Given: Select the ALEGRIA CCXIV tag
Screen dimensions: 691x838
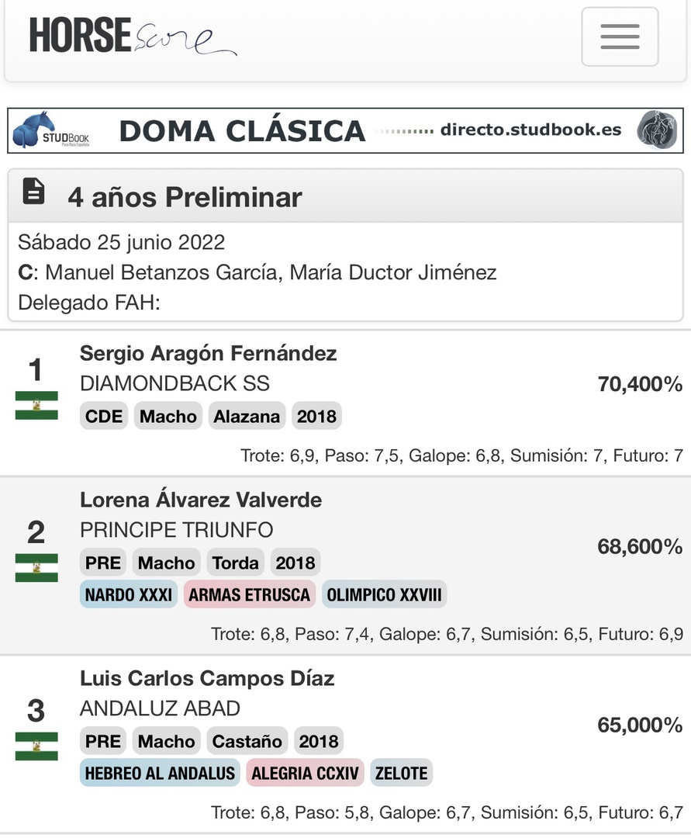Looking at the screenshot, I should tap(305, 773).
